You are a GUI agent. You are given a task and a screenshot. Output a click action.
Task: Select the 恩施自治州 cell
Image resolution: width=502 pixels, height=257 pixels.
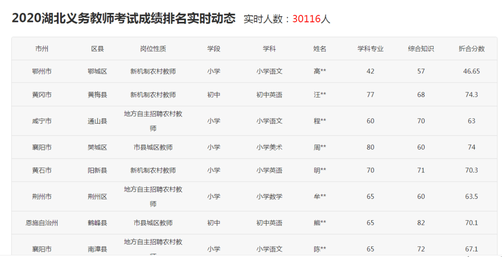42,223
